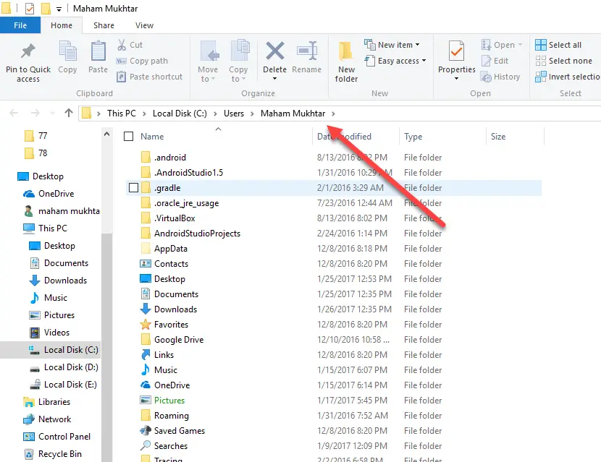Click Maham Mukhtar in the address bar
Image resolution: width=601 pixels, height=462 pixels.
point(293,114)
